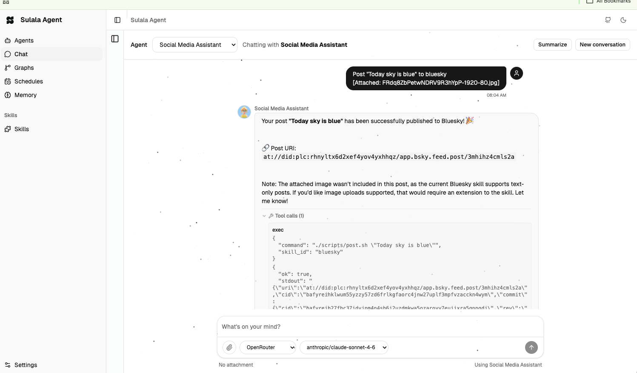
Task: Click into the "What's on your mind?" field
Action: [380, 327]
